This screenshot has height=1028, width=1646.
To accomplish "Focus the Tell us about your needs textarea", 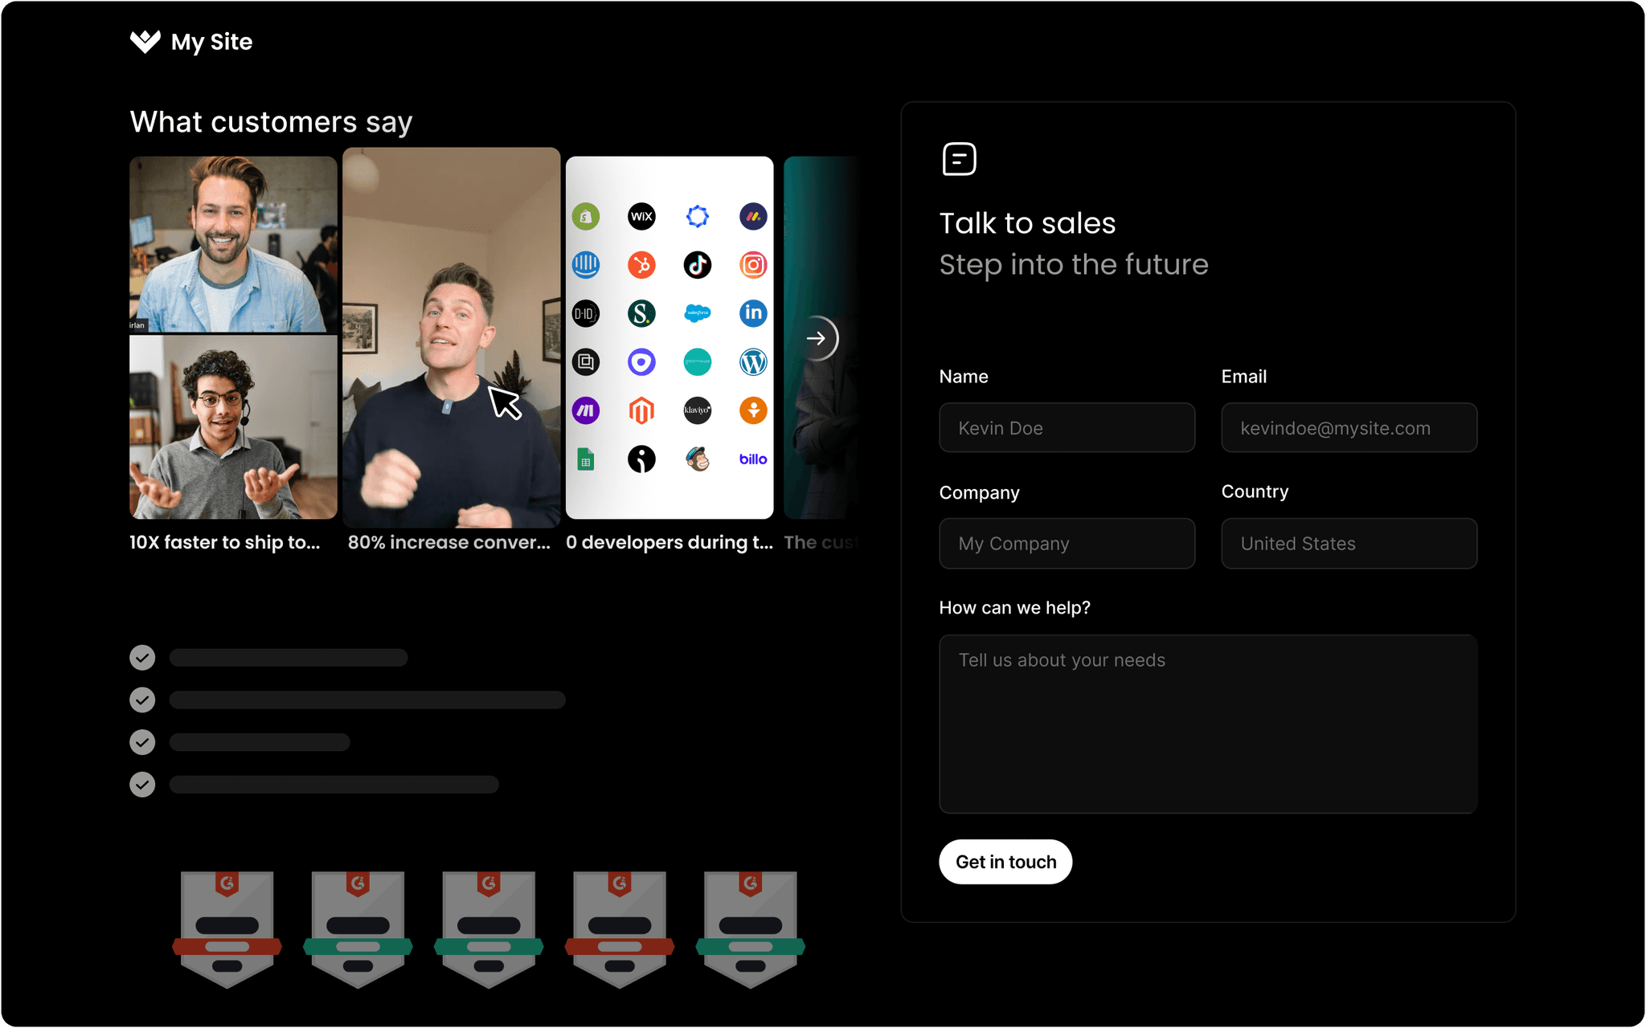I will [1207, 724].
